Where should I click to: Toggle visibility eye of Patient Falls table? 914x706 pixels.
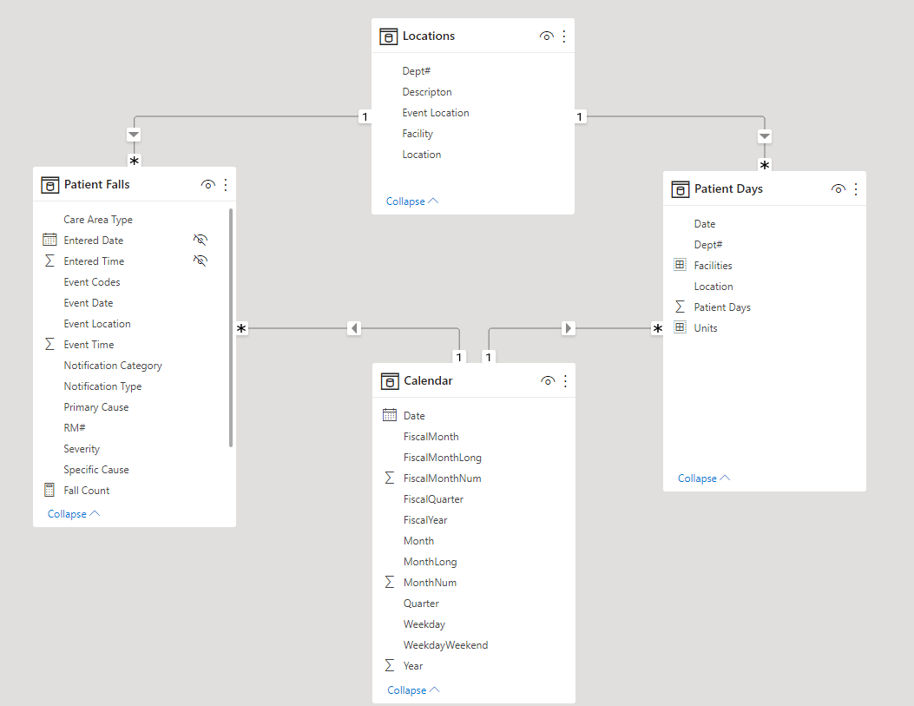coord(208,185)
